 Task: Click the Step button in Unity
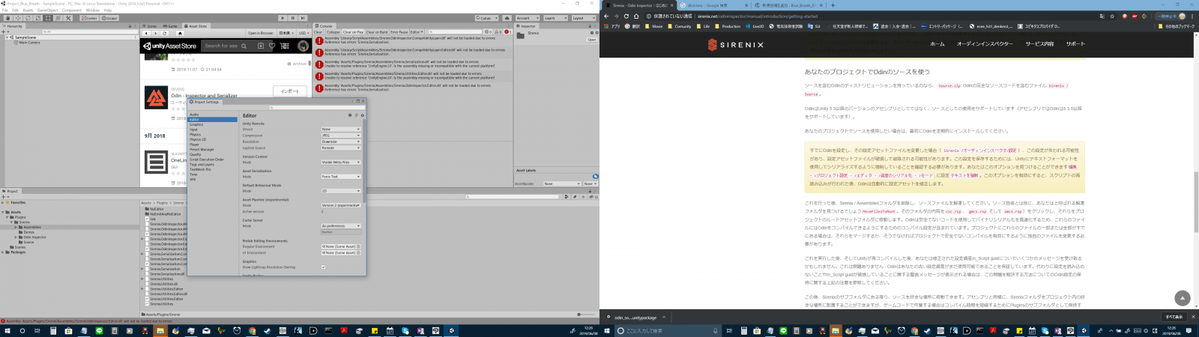pyautogui.click(x=303, y=18)
